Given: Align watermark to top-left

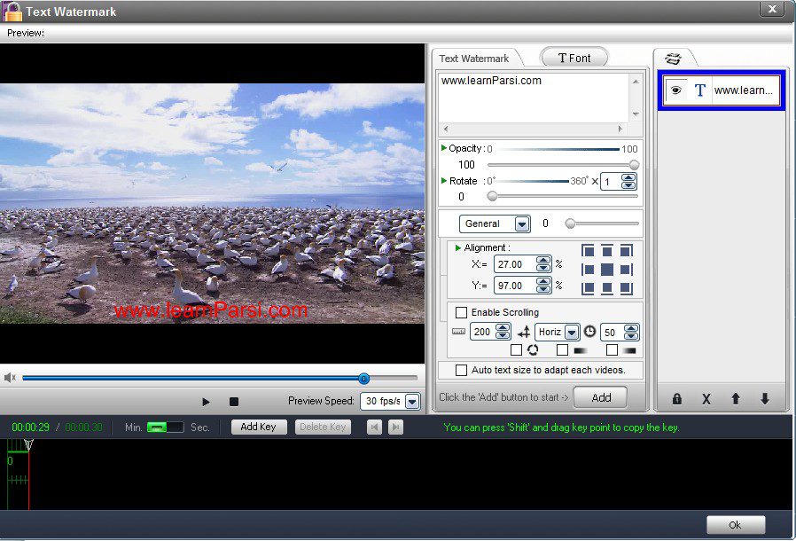Looking at the screenshot, I should coord(588,250).
